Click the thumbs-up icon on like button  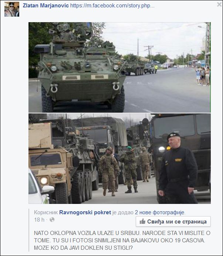(142, 221)
